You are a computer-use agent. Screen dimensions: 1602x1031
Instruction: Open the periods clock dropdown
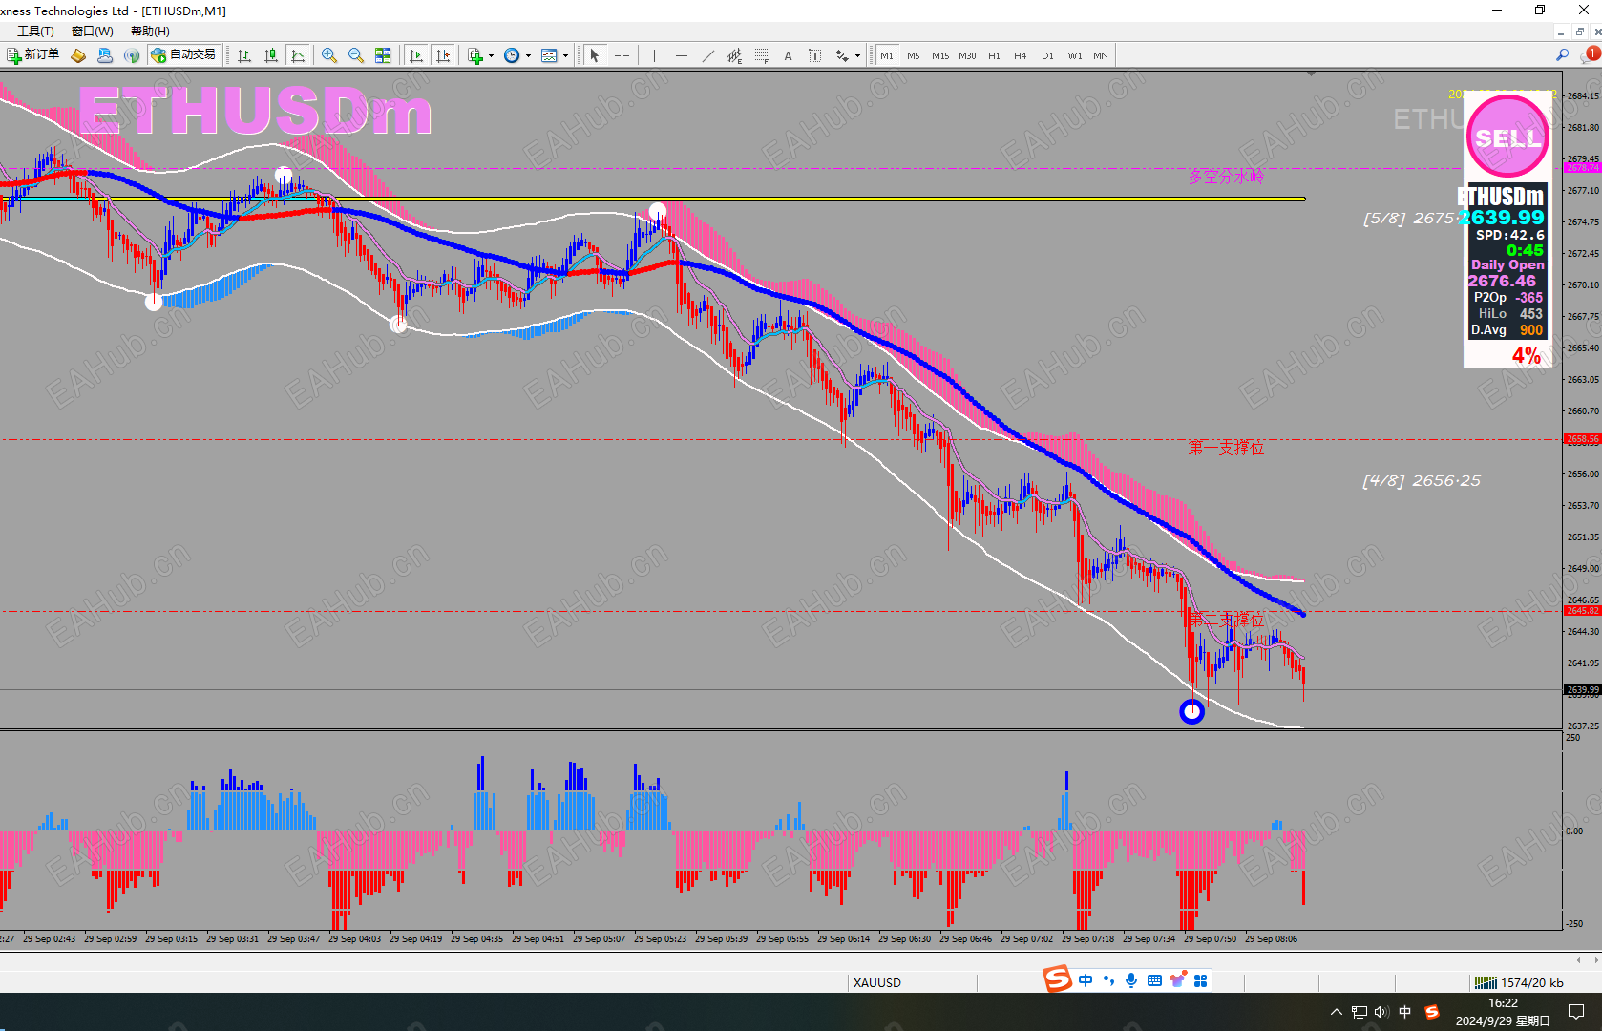pyautogui.click(x=516, y=55)
